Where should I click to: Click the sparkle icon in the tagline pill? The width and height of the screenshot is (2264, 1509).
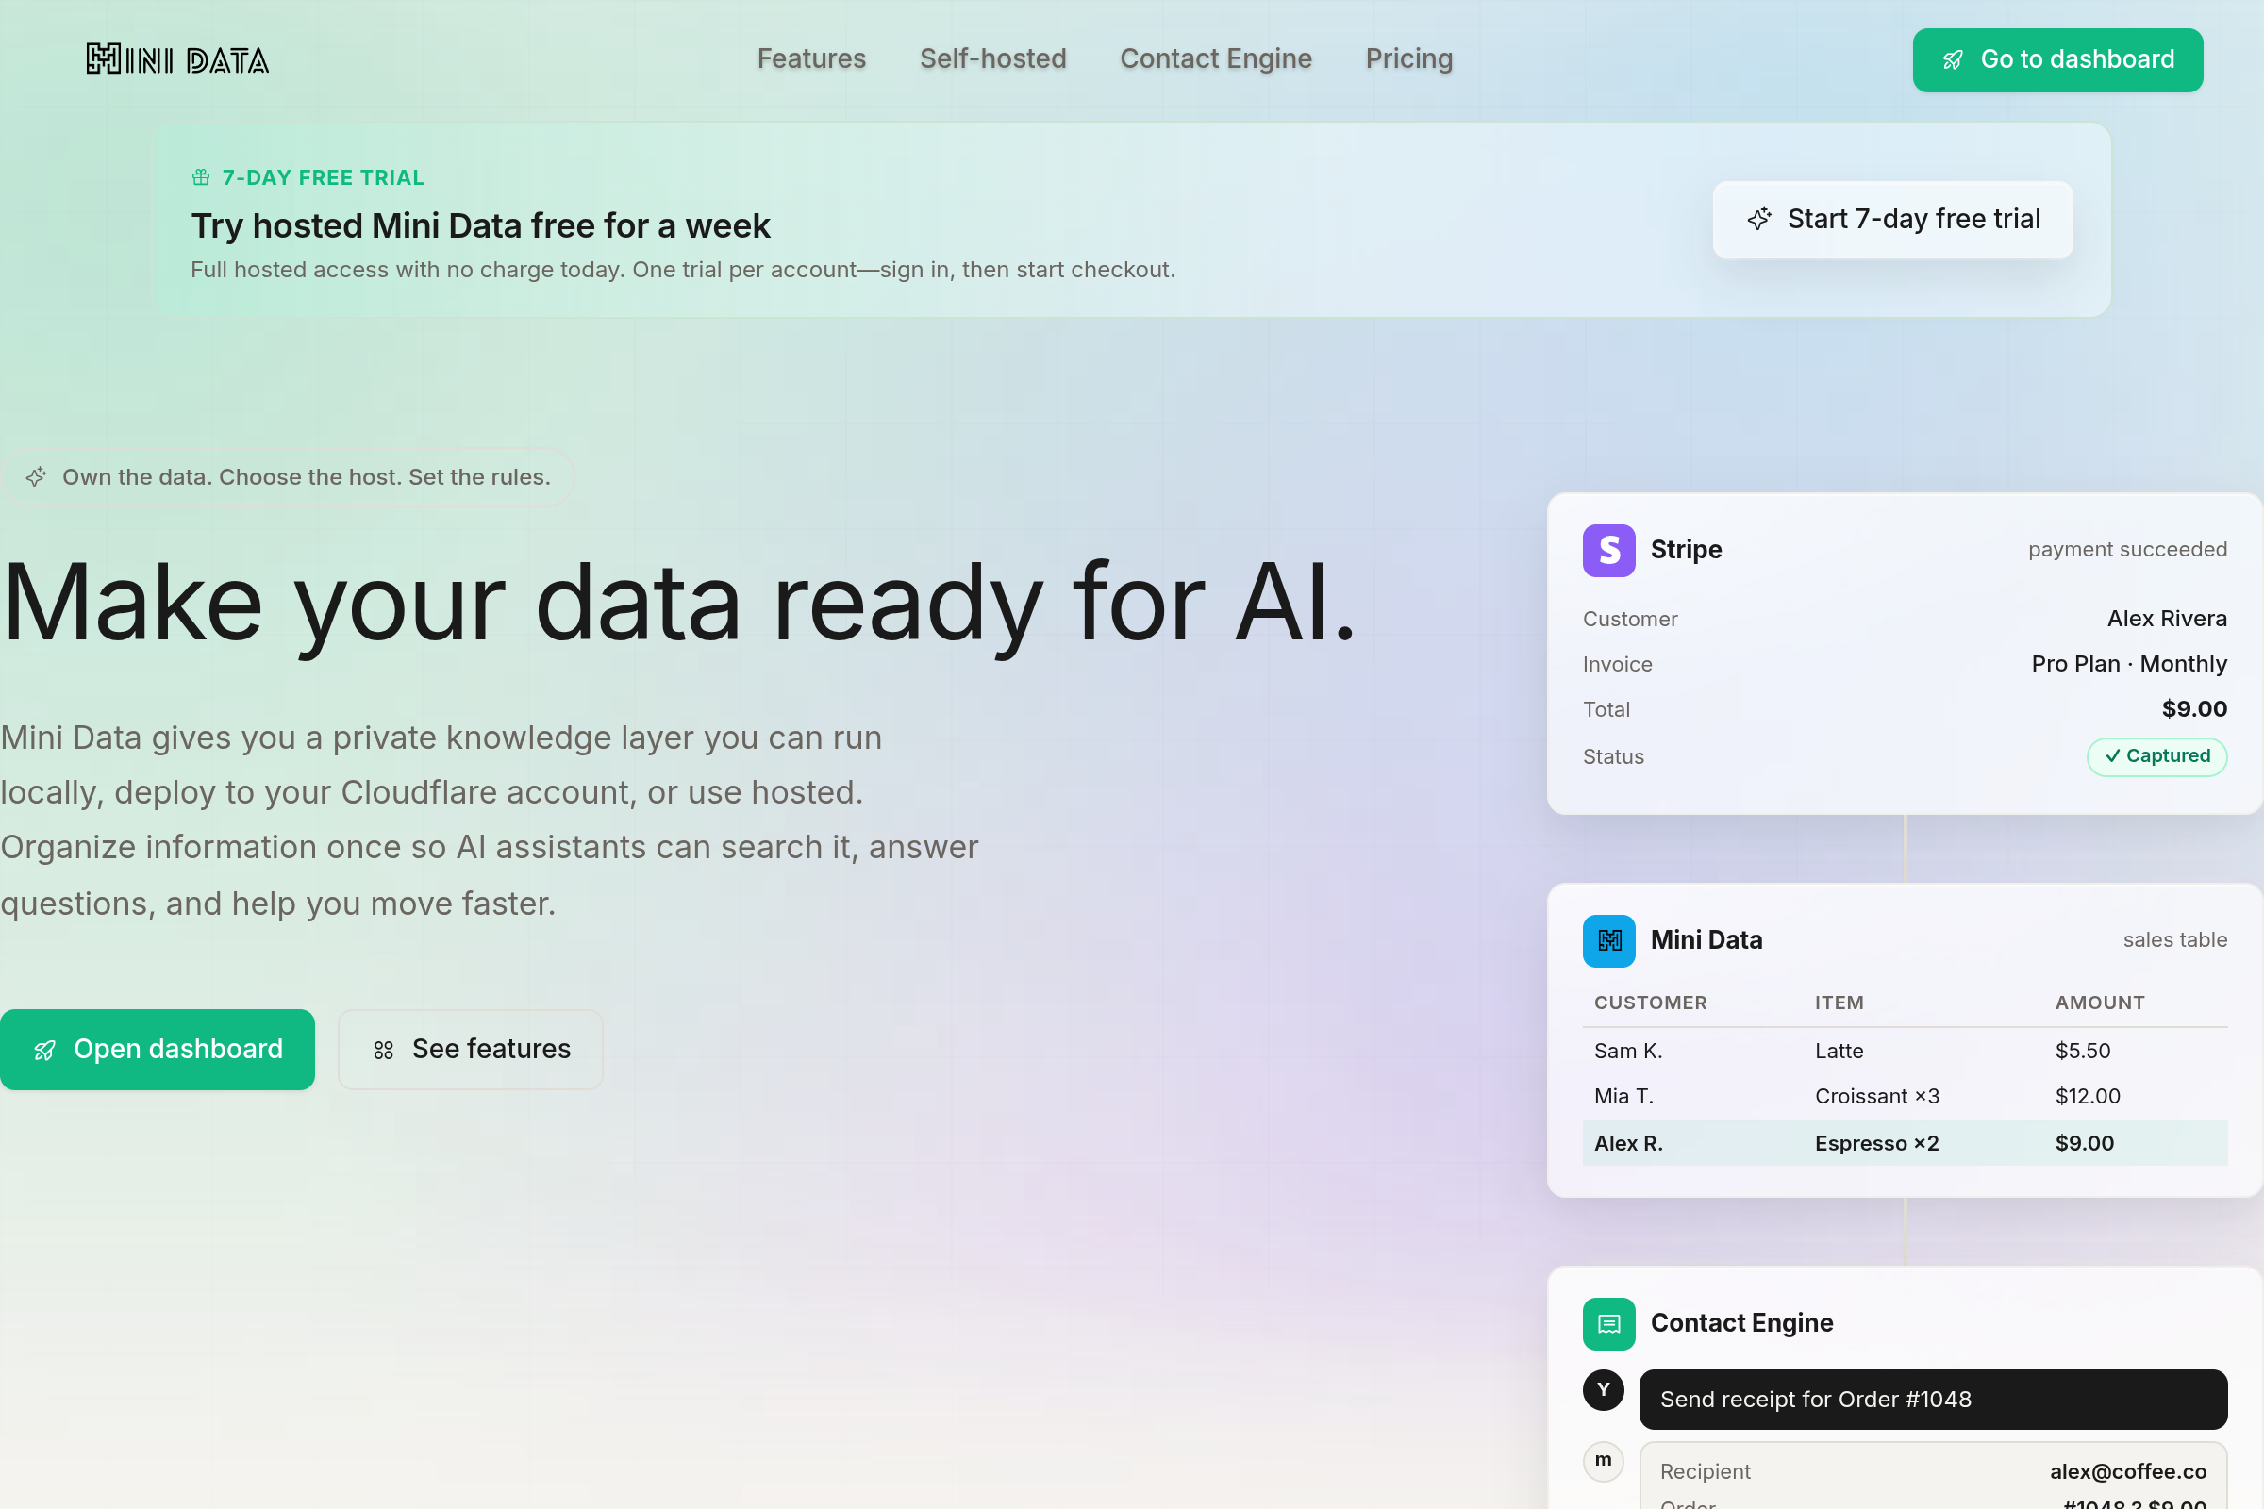(x=37, y=476)
